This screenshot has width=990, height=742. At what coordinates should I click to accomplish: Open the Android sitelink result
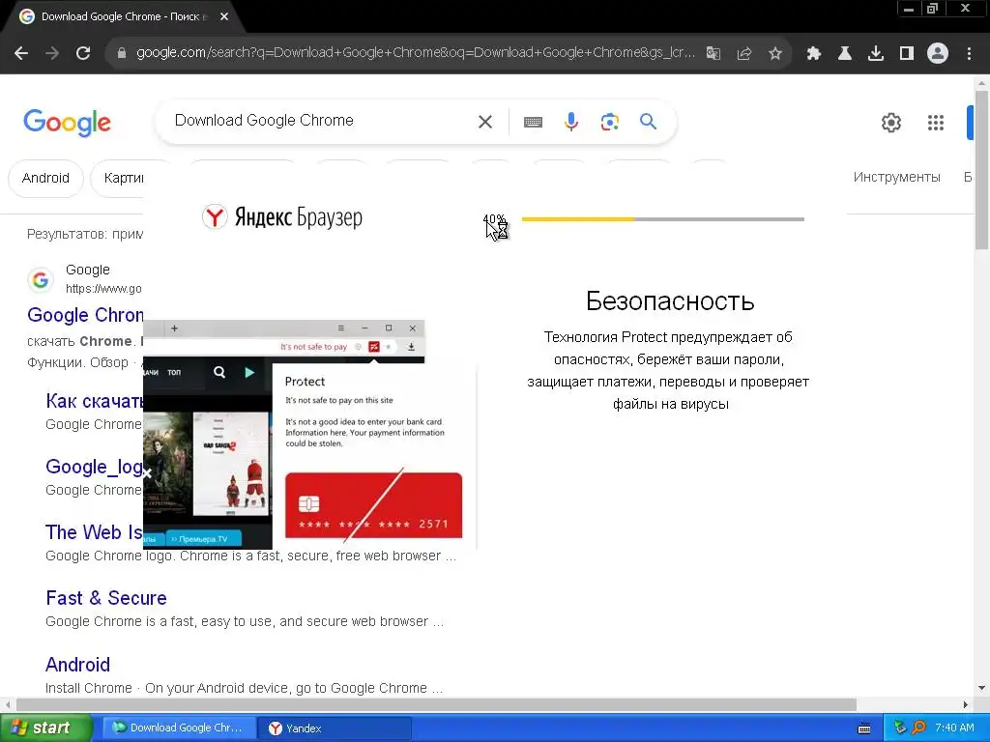coord(77,665)
